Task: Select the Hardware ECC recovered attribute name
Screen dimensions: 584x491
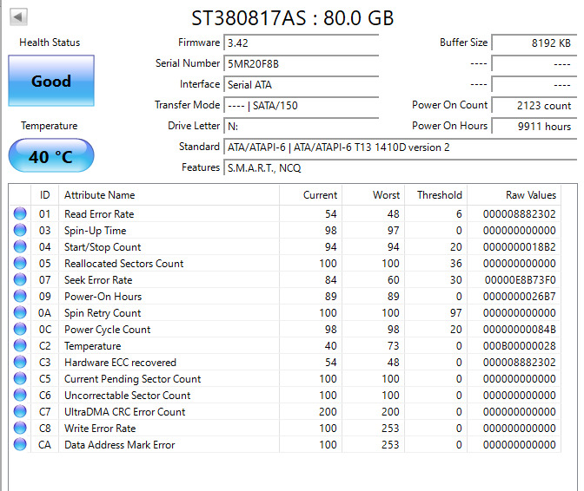Action: 120,363
